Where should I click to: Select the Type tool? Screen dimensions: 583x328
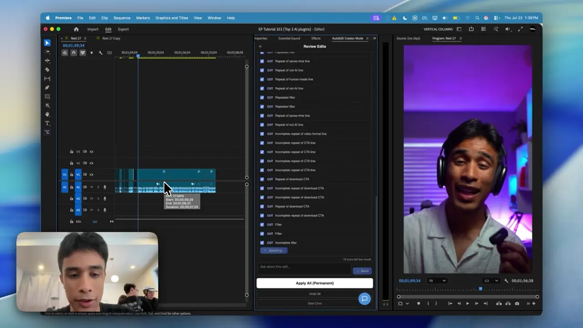pyautogui.click(x=47, y=123)
